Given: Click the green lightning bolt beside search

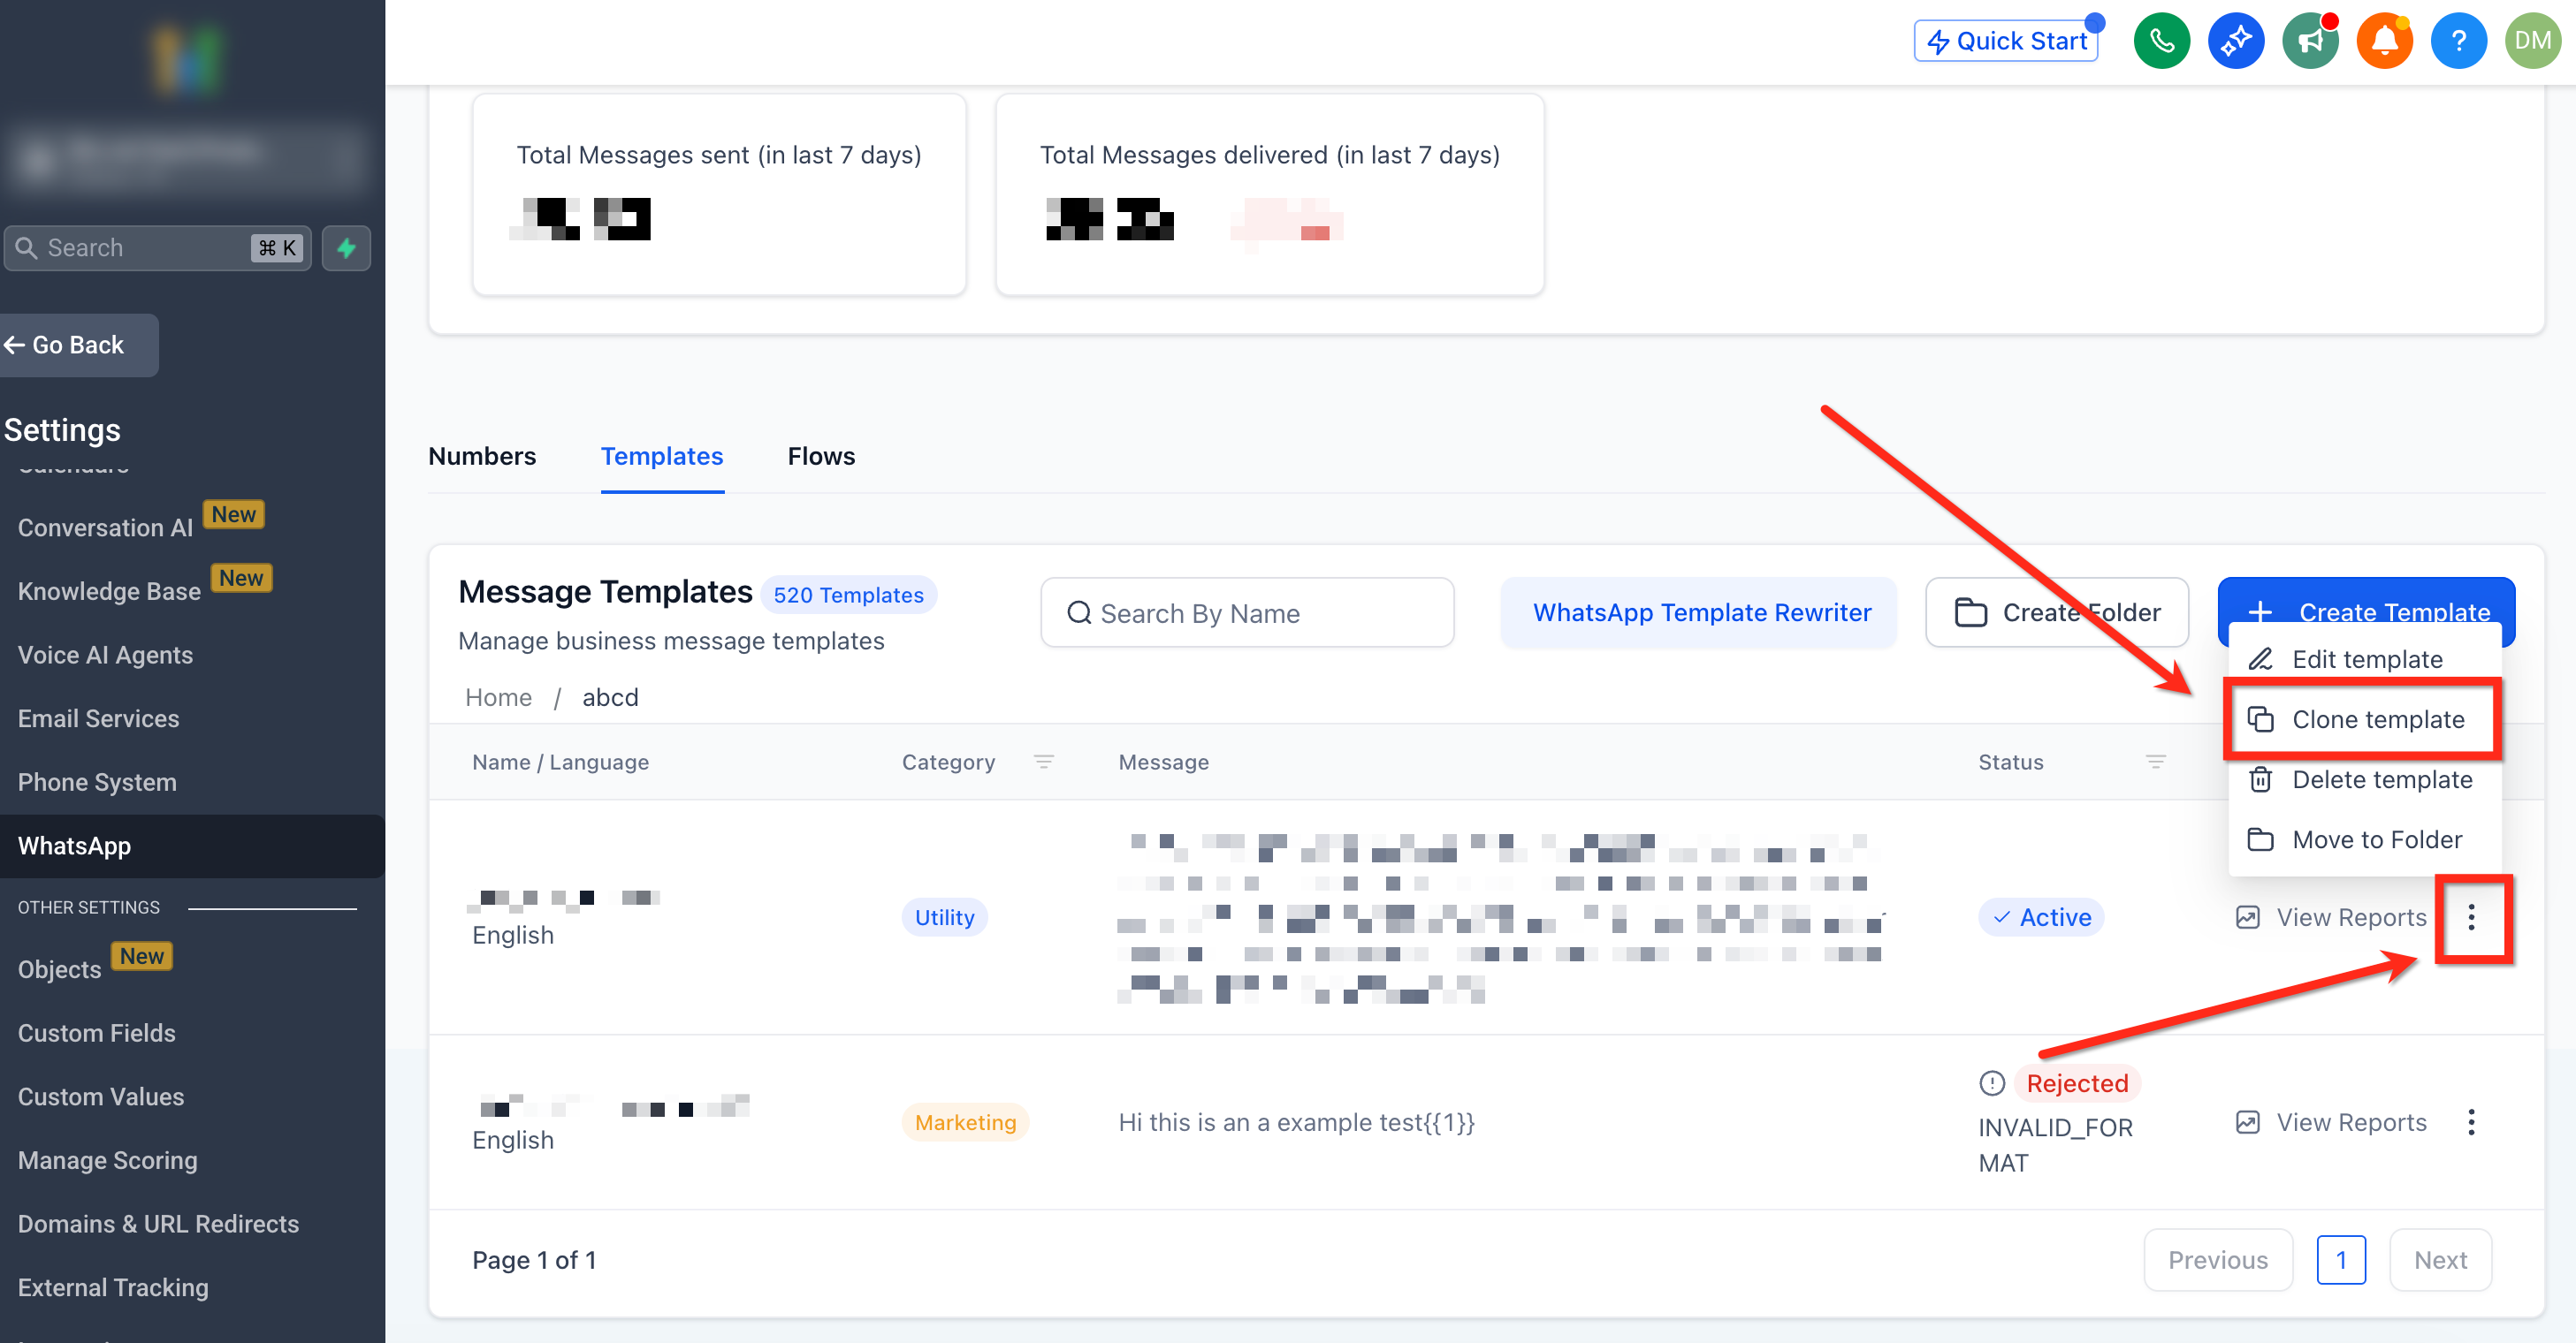Looking at the screenshot, I should 346,247.
